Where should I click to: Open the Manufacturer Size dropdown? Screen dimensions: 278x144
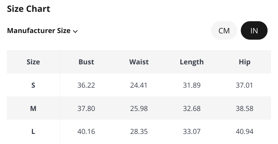pos(42,31)
